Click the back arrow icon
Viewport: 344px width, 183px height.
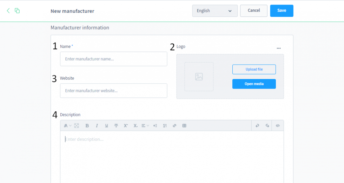[x=8, y=11]
